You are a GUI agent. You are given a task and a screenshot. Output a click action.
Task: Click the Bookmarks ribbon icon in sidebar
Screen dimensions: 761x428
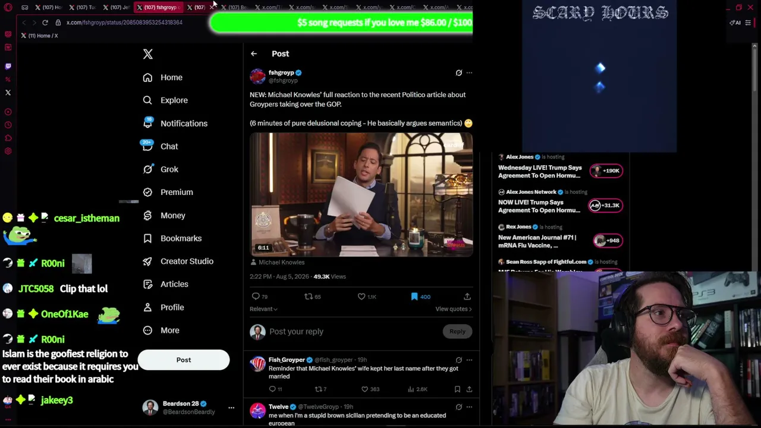coord(147,238)
